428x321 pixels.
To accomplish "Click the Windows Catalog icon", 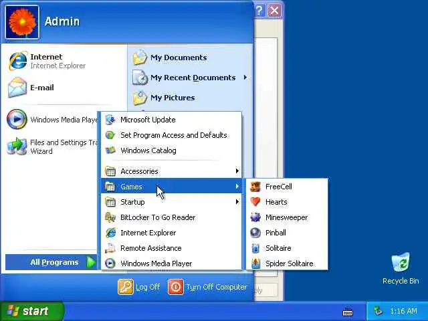I will coord(110,150).
